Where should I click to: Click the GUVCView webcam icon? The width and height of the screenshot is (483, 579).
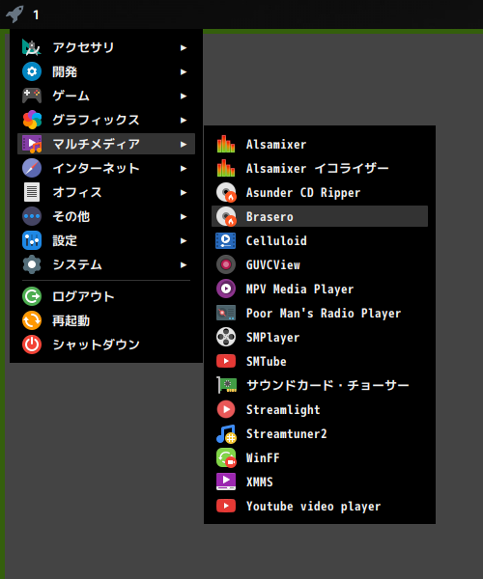click(x=226, y=264)
